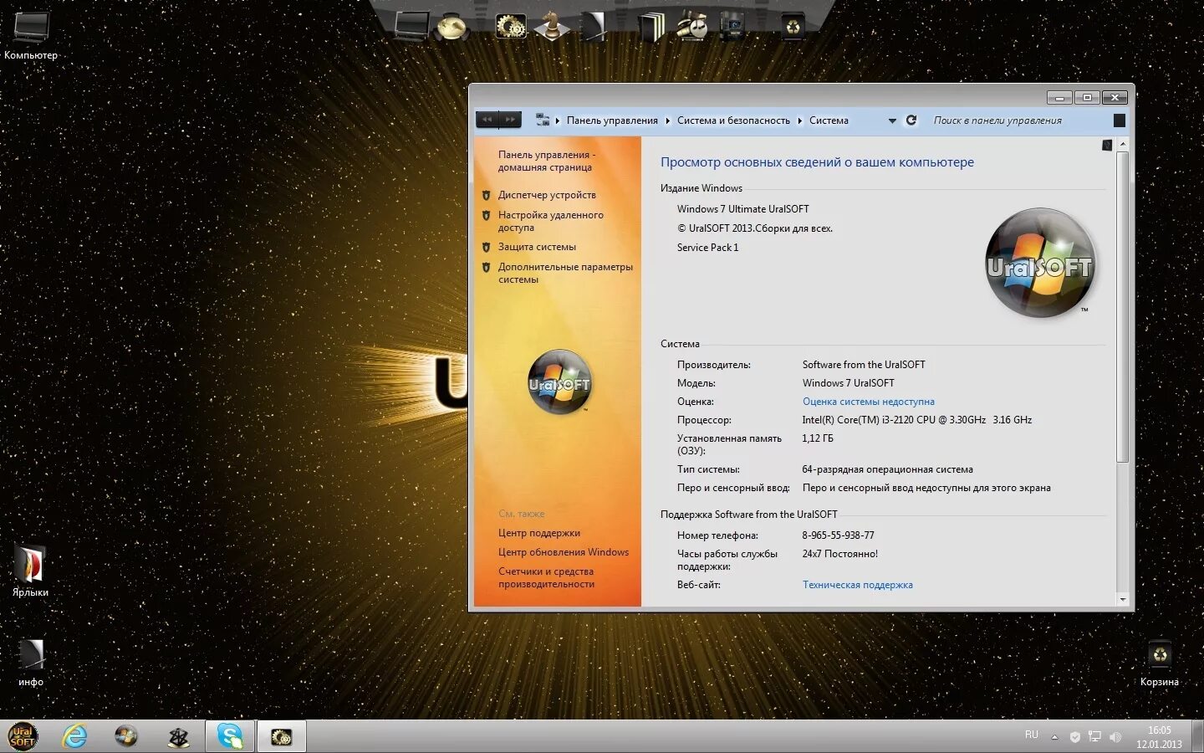The image size is (1204, 753).
Task: Show hidden tray icons arrow
Action: click(x=1054, y=737)
